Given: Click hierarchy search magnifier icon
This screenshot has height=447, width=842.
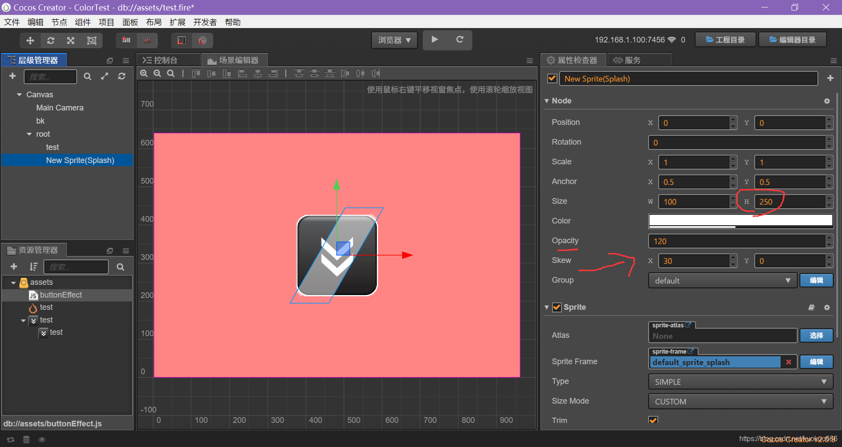Looking at the screenshot, I should click(x=87, y=76).
